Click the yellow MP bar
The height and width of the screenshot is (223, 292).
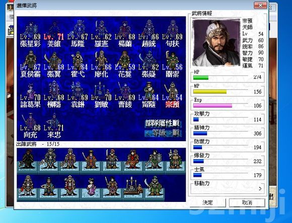coord(210,91)
